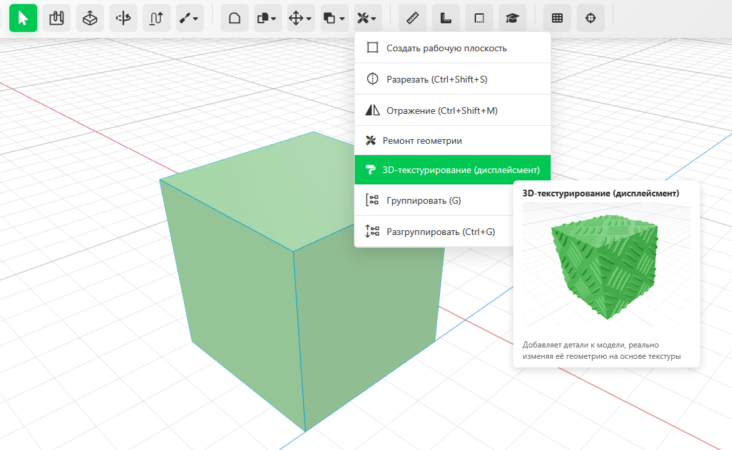Click 'Разгруппировать (Ctrl+G)' menu entry
Image resolution: width=732 pixels, height=450 pixels.
point(434,232)
